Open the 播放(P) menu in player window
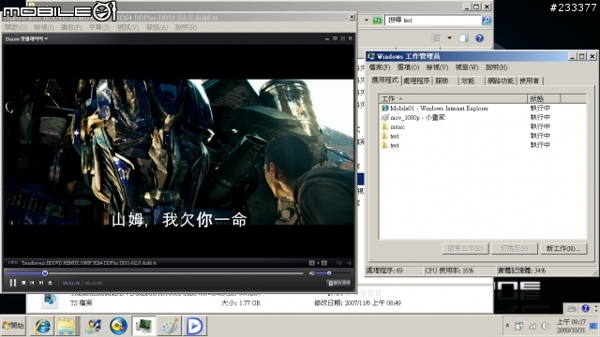600x337 pixels. pyautogui.click(x=71, y=27)
